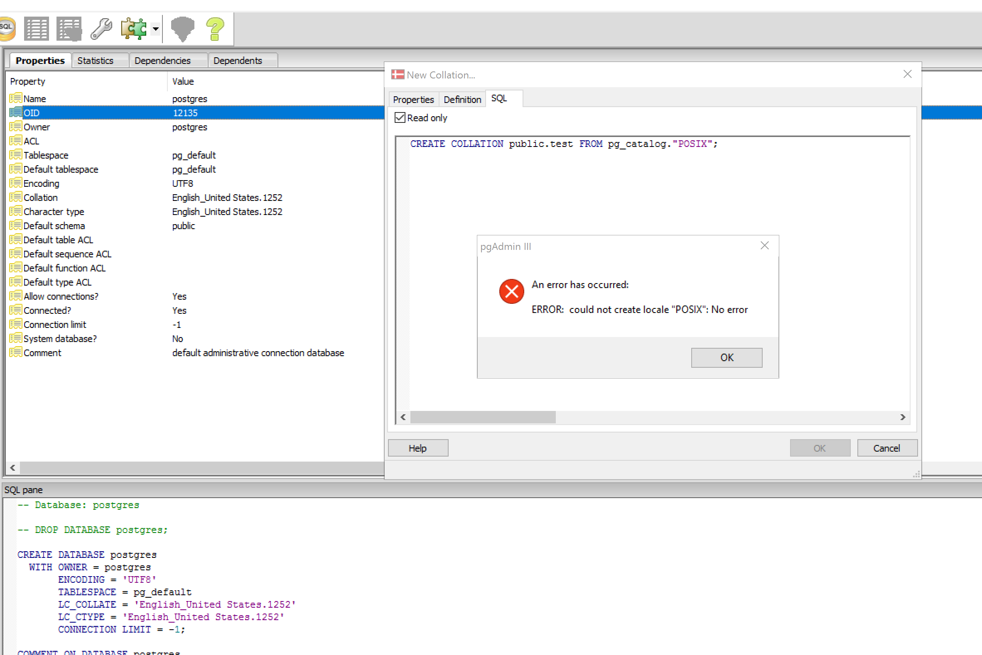Click the guru hint icon
The height and width of the screenshot is (655, 982).
183,28
